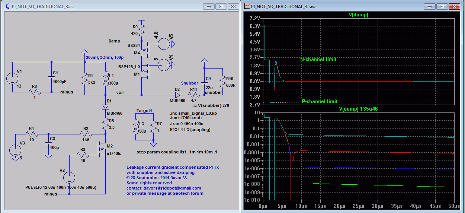The image size is (465, 213).
Task: Click the schematic window's title bar icon
Action: 7,7
